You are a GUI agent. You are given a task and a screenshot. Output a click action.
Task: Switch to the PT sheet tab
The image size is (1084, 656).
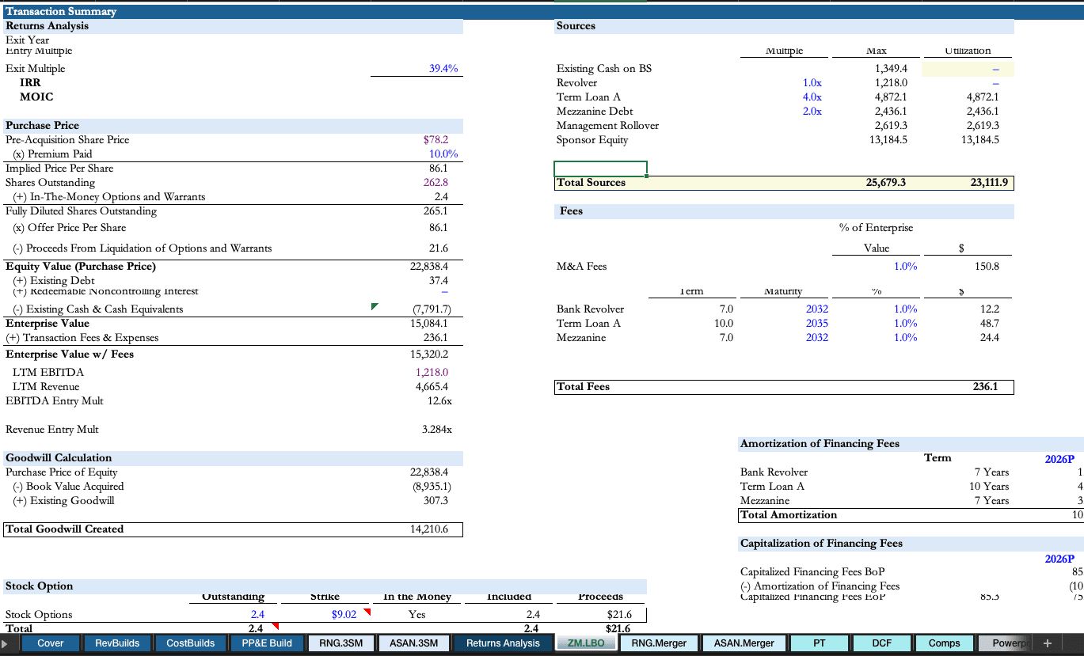[x=820, y=643]
